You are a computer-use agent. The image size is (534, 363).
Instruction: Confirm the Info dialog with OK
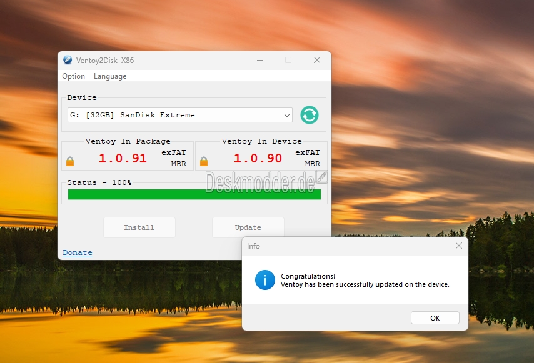435,318
